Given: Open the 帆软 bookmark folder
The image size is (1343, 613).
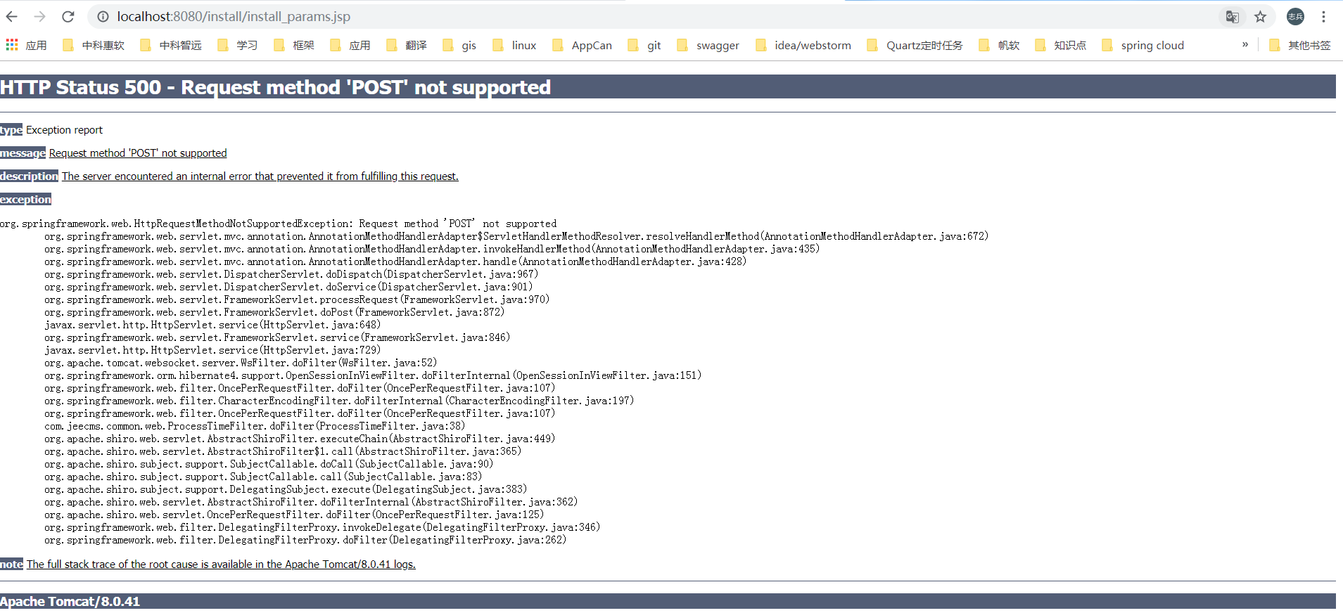Looking at the screenshot, I should (x=999, y=45).
